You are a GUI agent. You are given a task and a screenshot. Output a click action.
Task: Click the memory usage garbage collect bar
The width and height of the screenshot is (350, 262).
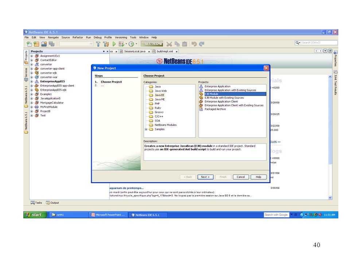[152, 44]
